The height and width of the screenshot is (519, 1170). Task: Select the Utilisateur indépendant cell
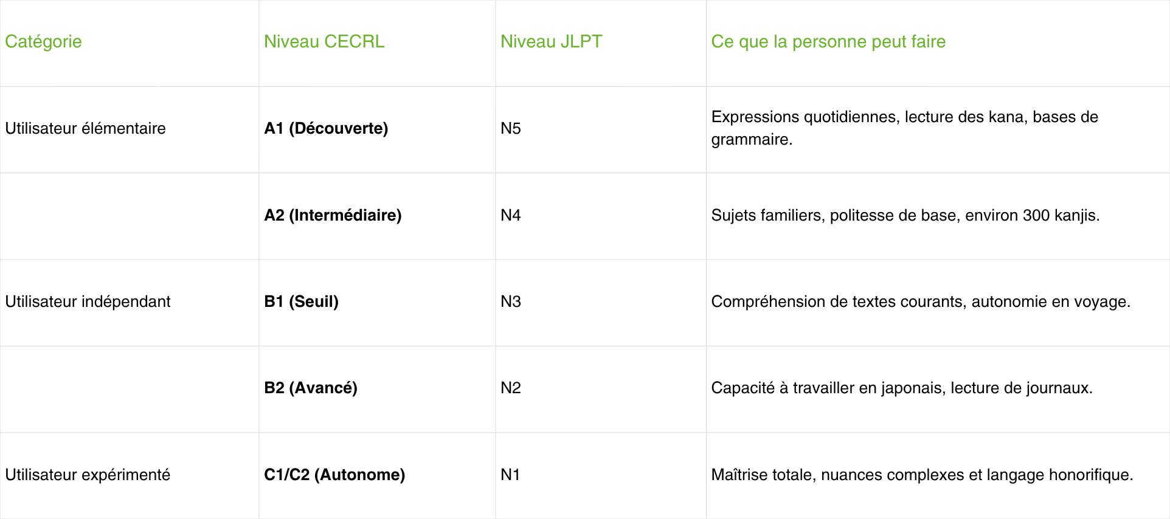tap(88, 301)
